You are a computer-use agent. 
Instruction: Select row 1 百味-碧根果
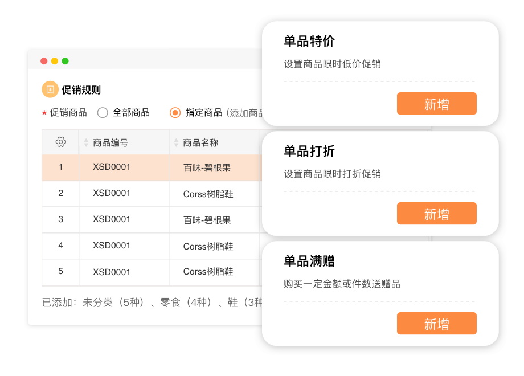tap(207, 168)
